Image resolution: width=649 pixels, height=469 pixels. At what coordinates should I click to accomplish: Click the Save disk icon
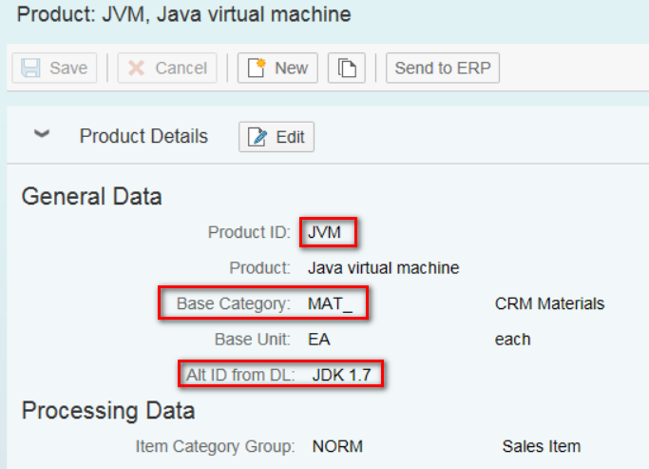[x=30, y=68]
